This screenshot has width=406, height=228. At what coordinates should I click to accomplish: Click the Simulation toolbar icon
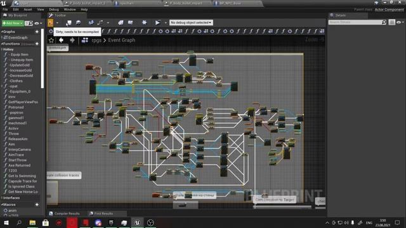tap(145, 23)
